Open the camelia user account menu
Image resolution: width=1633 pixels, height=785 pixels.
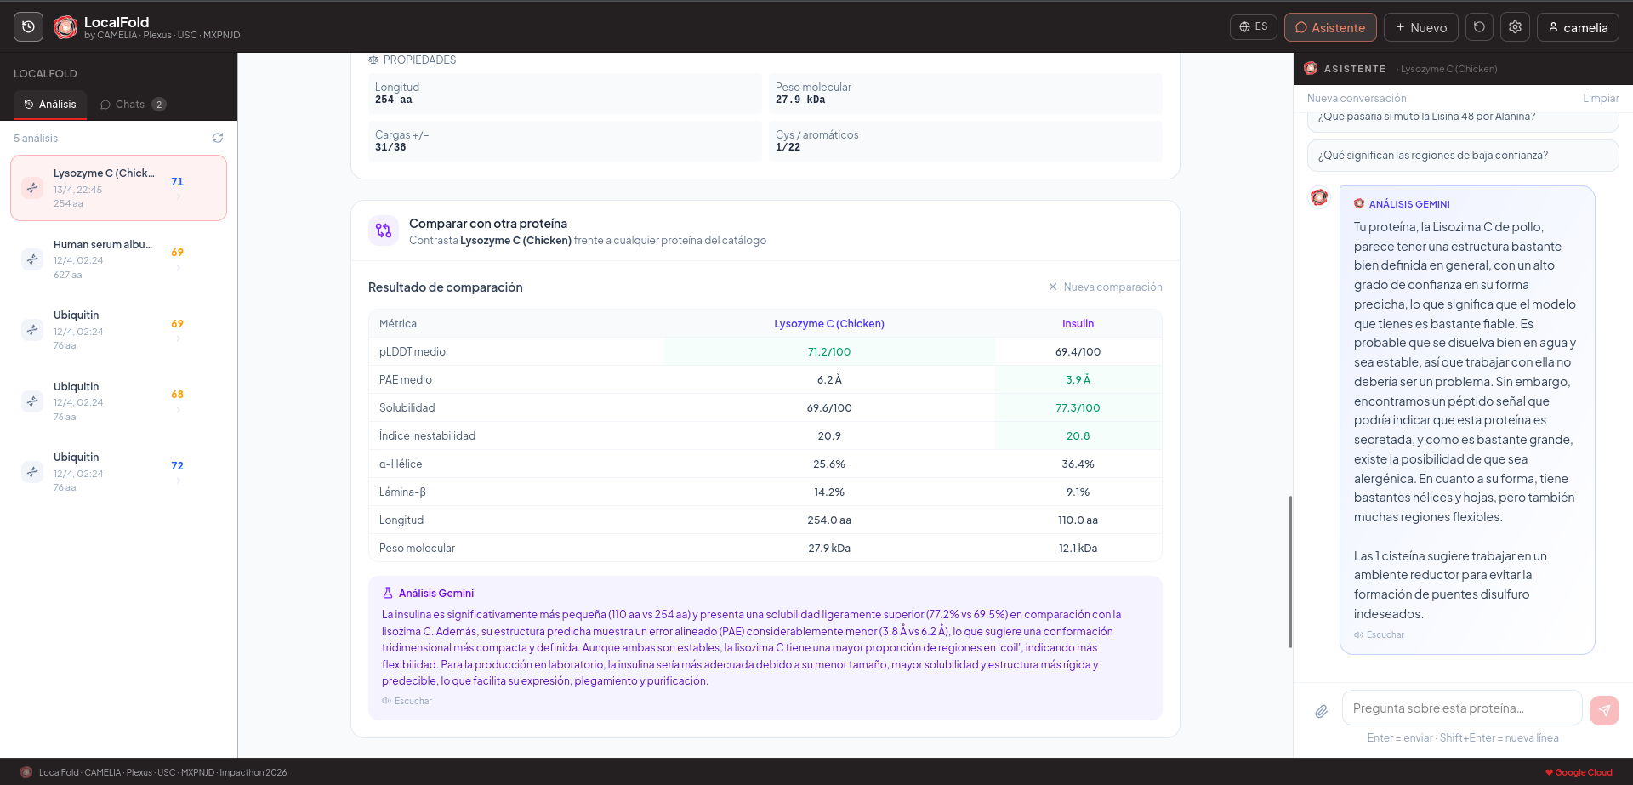[1578, 27]
